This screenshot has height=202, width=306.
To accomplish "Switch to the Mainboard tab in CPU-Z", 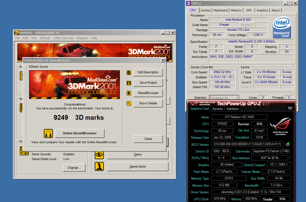I will 220,10.
